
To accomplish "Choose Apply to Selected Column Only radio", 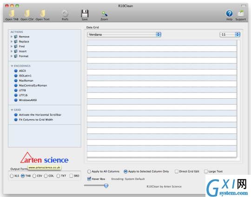I will (125, 172).
